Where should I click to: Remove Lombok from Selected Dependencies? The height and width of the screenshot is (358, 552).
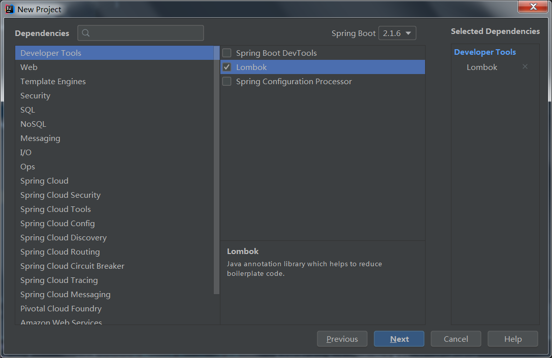tap(525, 66)
